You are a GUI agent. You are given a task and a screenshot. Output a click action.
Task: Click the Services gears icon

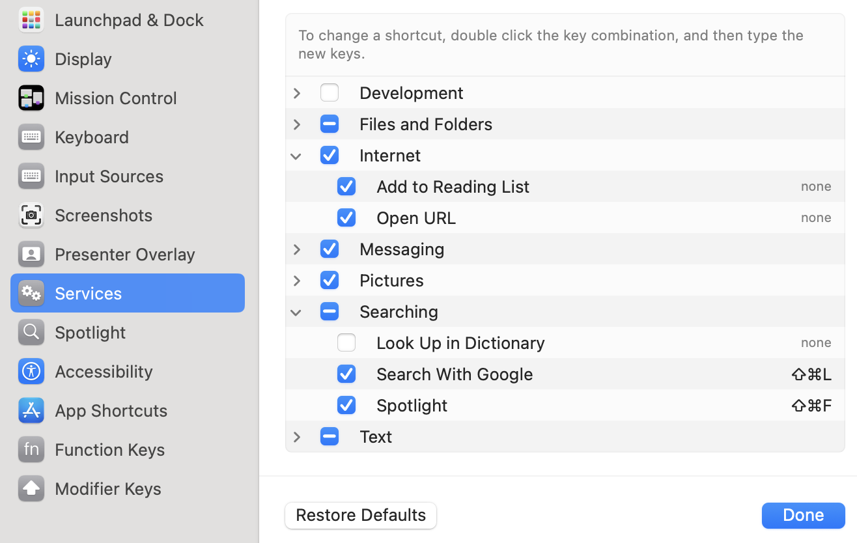(x=31, y=293)
